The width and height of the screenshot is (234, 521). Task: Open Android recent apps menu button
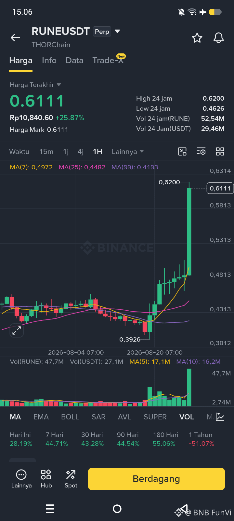click(50, 509)
